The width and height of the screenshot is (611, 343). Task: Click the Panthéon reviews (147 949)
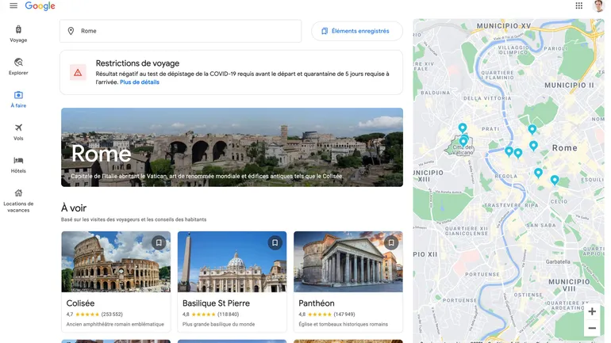tap(344, 314)
